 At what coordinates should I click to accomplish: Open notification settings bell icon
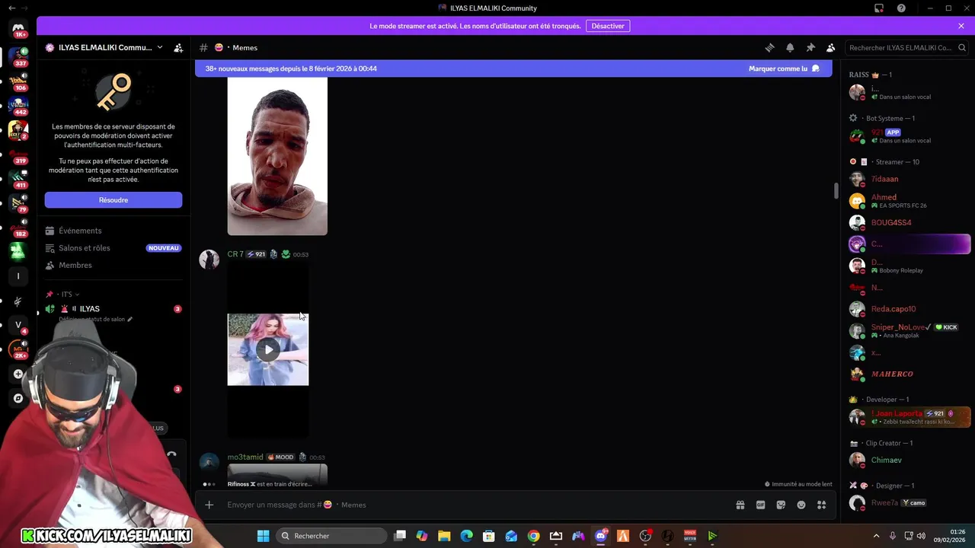790,47
